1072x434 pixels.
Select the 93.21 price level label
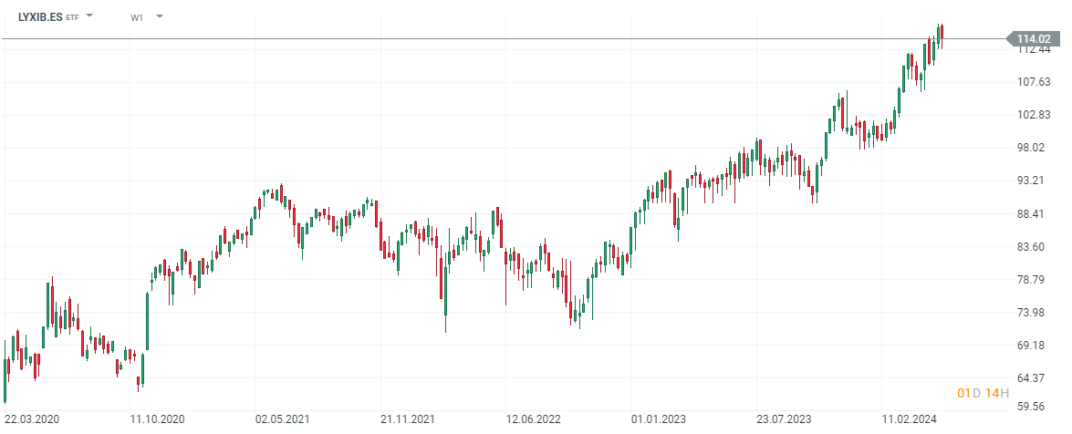[1034, 181]
